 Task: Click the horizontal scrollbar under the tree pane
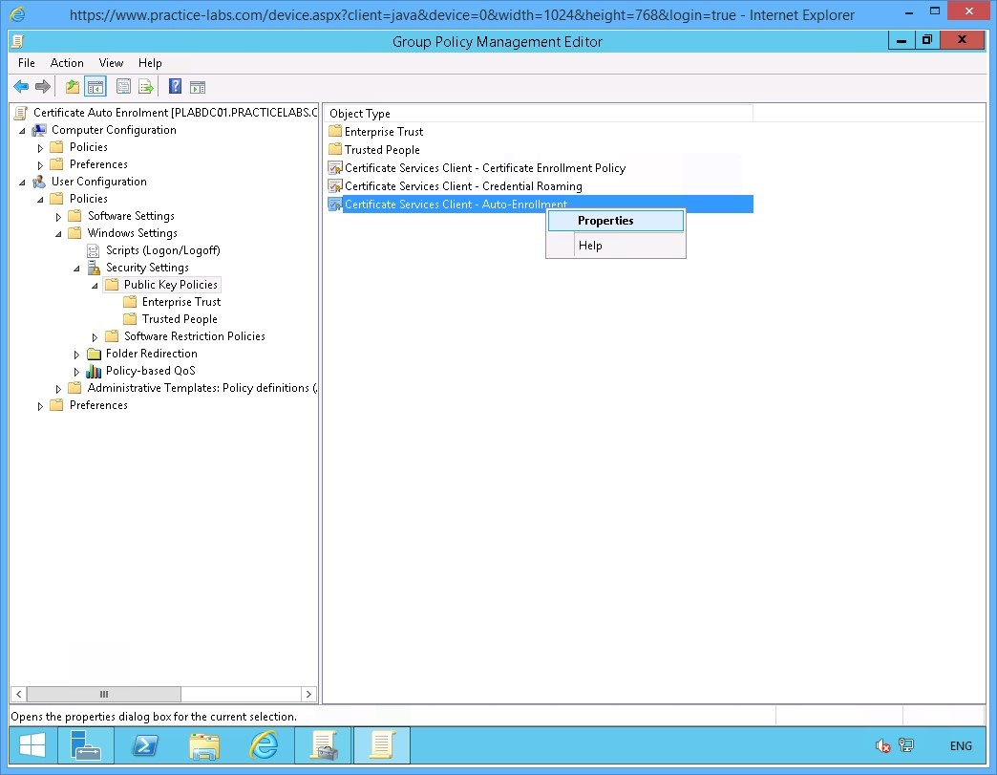(x=103, y=694)
